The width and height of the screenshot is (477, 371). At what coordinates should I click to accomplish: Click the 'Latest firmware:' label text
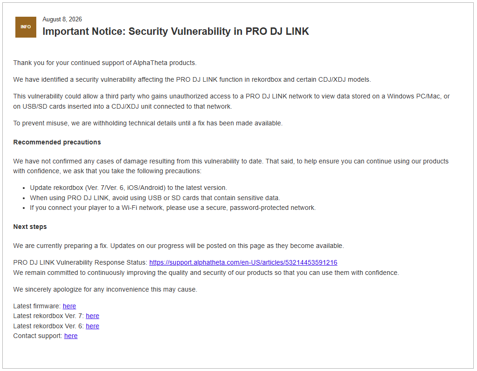point(37,306)
